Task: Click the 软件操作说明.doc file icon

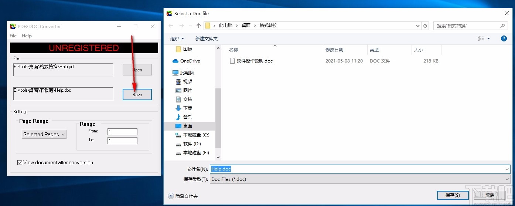Action: [x=232, y=61]
